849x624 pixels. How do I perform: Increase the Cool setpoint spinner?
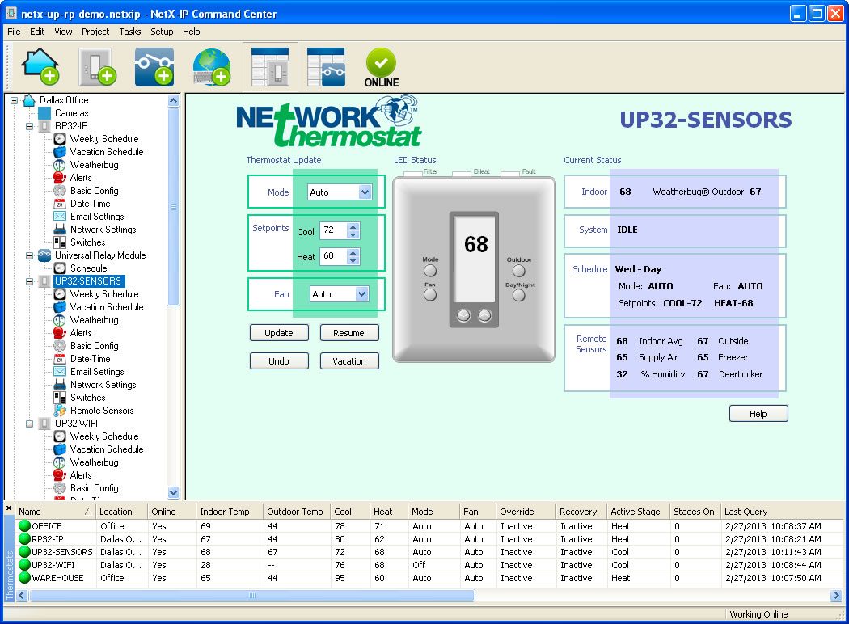tap(353, 227)
